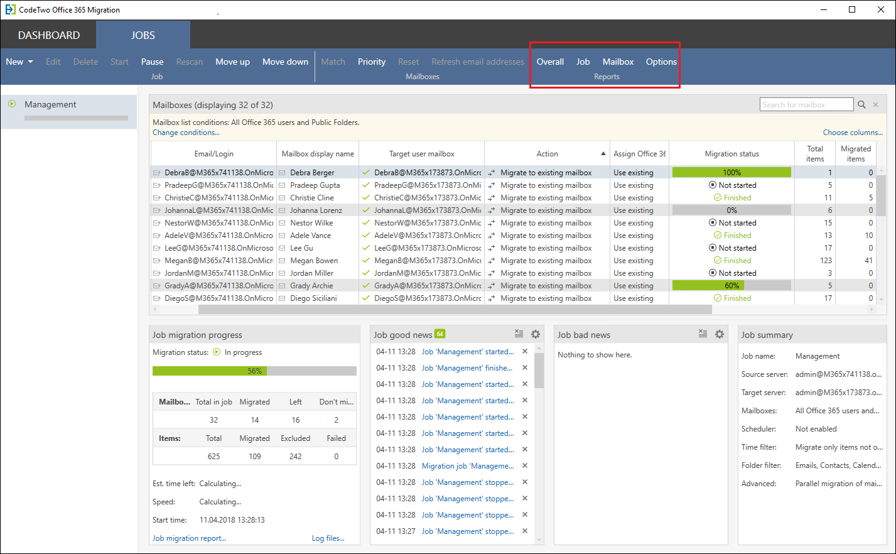Click the Management job play icon

coord(12,104)
